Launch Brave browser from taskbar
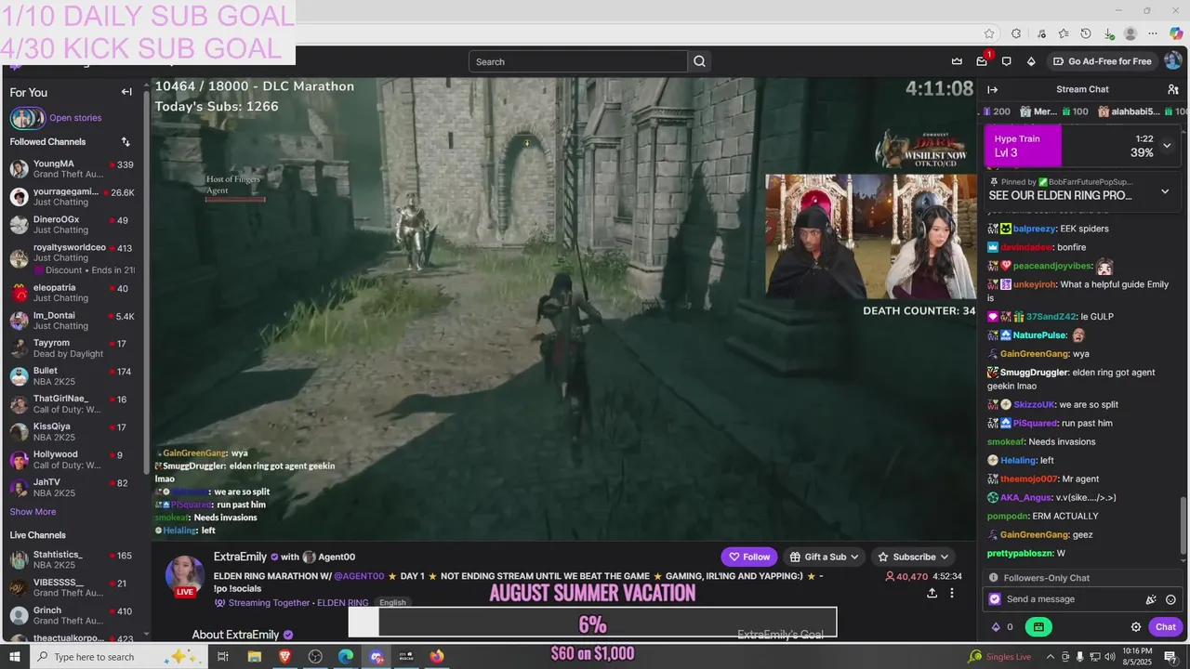This screenshot has width=1190, height=669. pyautogui.click(x=284, y=657)
